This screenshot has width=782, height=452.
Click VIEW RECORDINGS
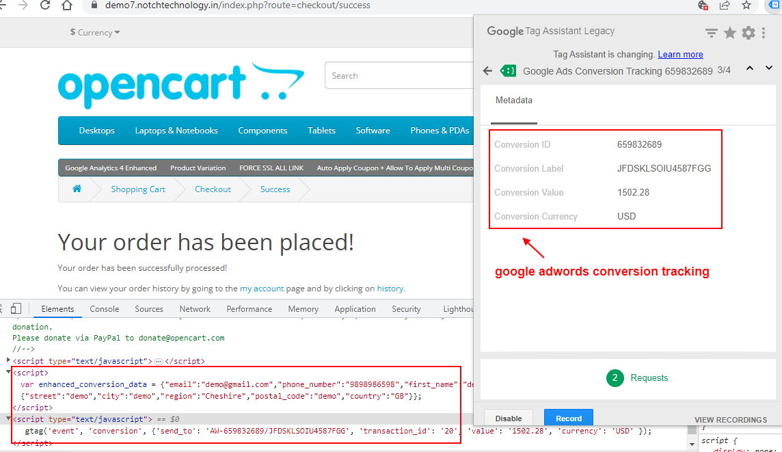(731, 420)
